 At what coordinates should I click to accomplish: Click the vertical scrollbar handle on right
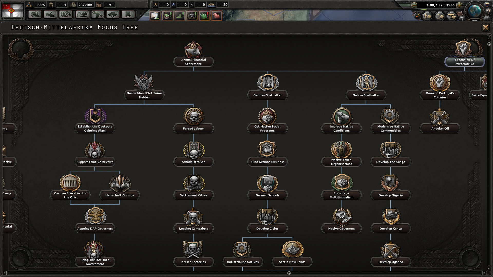pyautogui.click(x=489, y=44)
